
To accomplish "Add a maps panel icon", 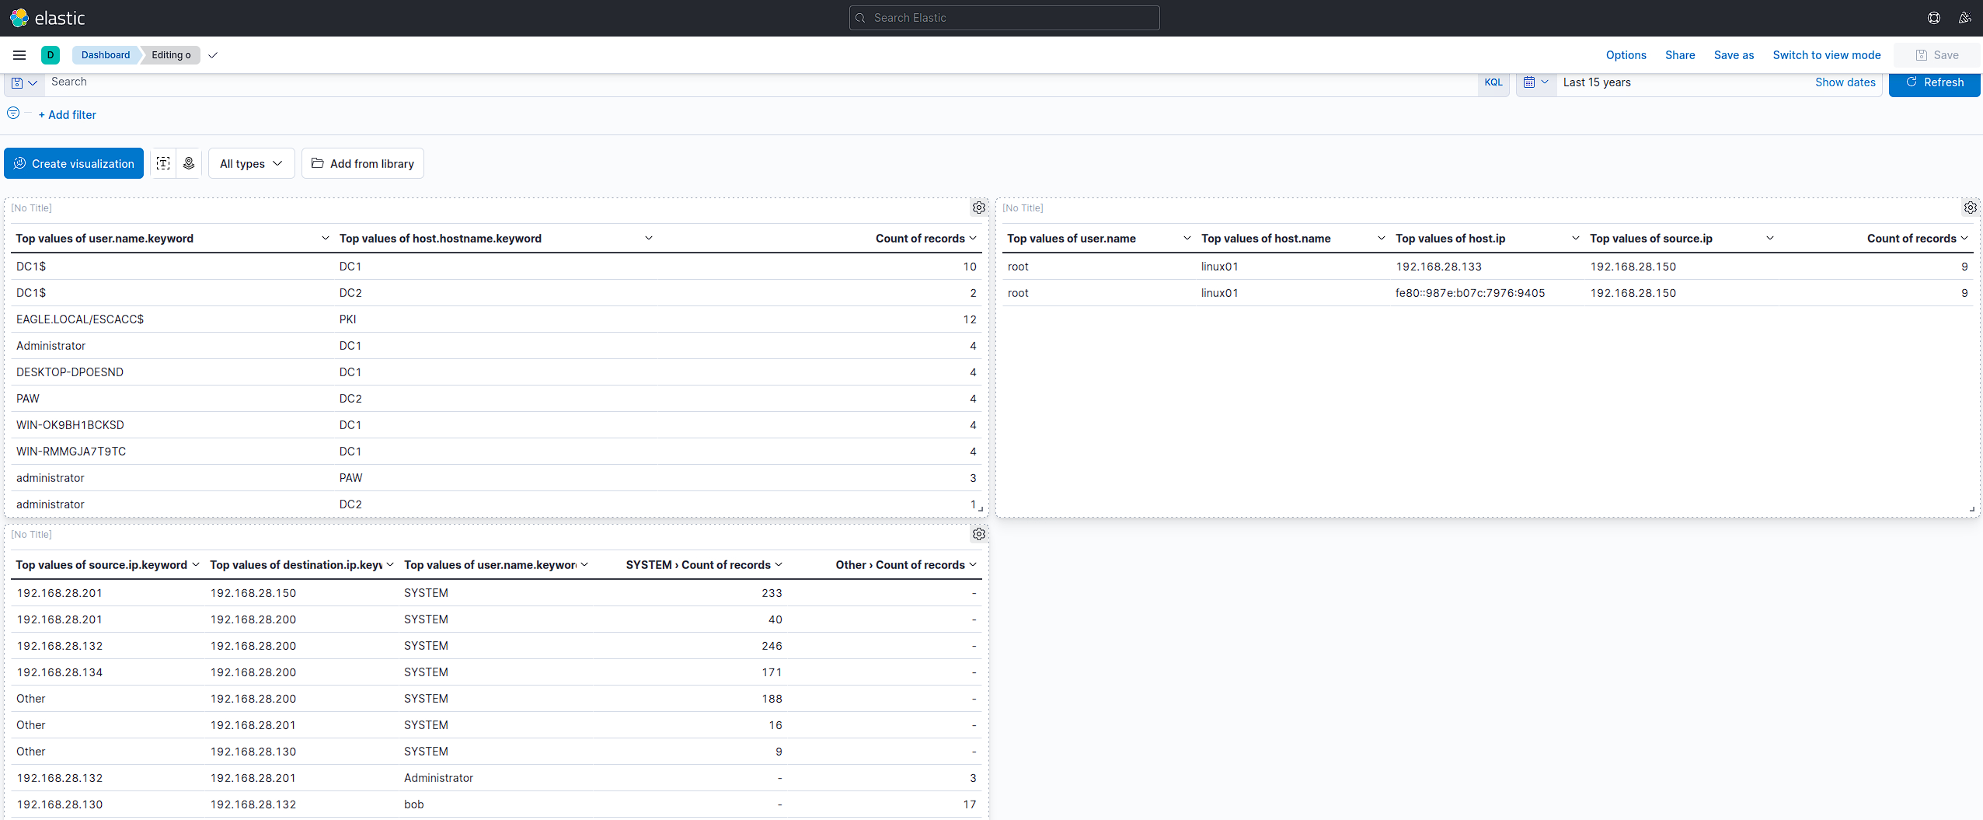I will (189, 163).
